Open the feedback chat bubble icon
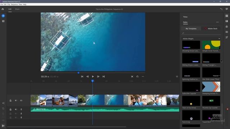Screen dimensions: 230x129 click(227, 9)
